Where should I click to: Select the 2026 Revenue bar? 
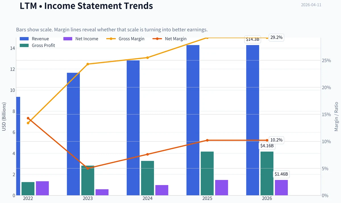tap(253, 120)
